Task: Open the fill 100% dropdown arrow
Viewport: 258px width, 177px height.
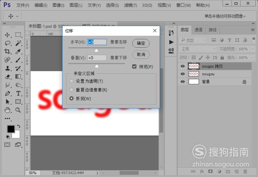Action: (x=252, y=58)
